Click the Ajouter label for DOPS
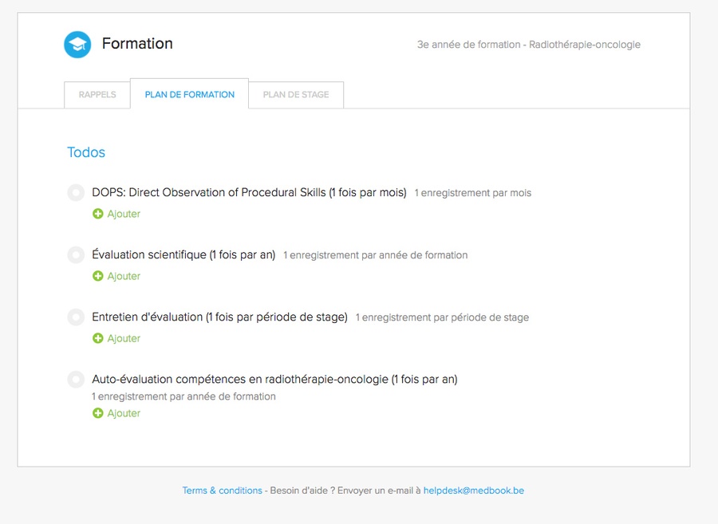 tap(124, 214)
